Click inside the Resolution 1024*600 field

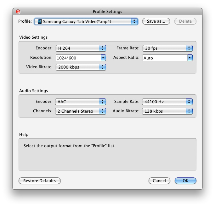pyautogui.click(x=78, y=58)
